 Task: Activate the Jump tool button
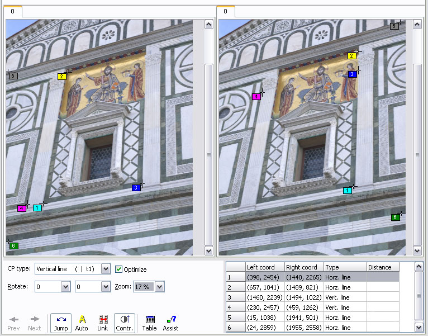(61, 323)
